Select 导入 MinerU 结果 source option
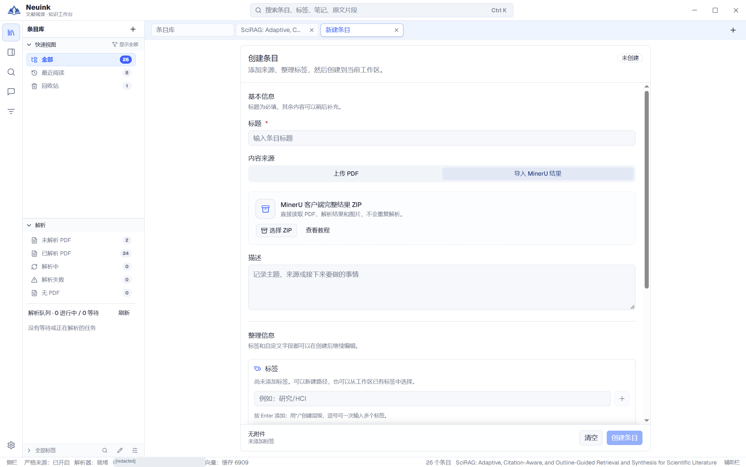746x467 pixels. [x=538, y=173]
